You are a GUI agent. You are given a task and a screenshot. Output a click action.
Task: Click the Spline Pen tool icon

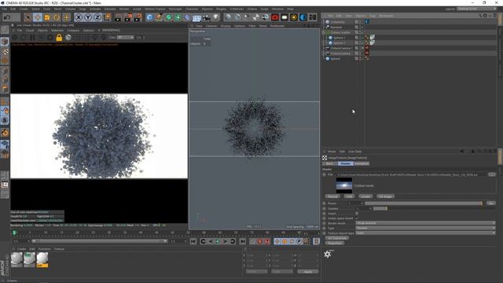(159, 17)
